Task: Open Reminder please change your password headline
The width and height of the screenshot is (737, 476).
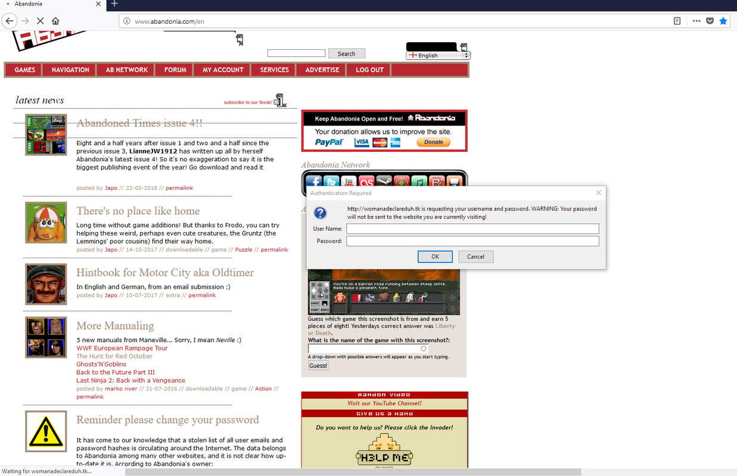Action: [x=167, y=419]
